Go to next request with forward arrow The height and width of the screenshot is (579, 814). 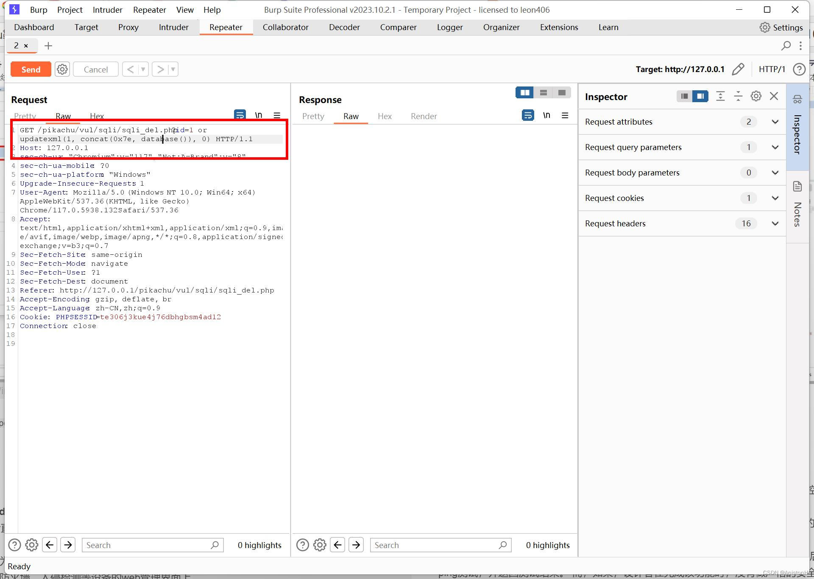pyautogui.click(x=160, y=70)
